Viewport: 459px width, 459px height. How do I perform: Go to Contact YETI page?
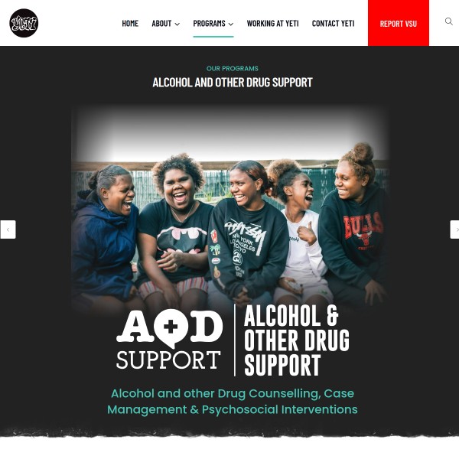click(333, 24)
